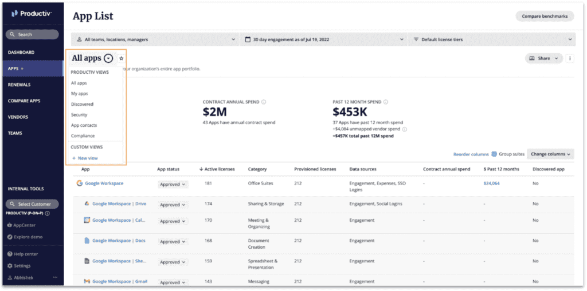Click the Provisioned licenses column header
Image resolution: width=587 pixels, height=291 pixels.
pyautogui.click(x=315, y=169)
